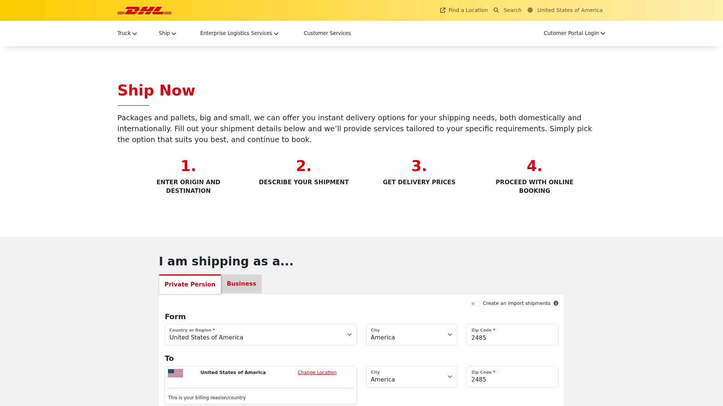Viewport: 723px width, 406px height.
Task: Open Customer Services in the navigation bar
Action: point(327,33)
